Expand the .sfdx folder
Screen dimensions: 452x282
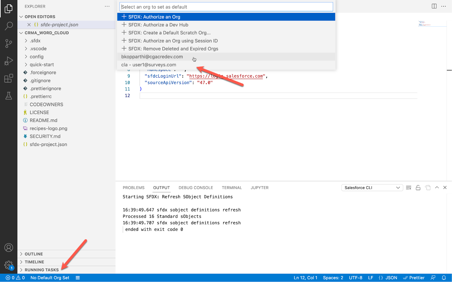point(66,41)
